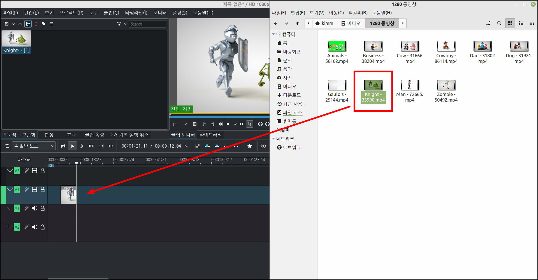The width and height of the screenshot is (538, 280).
Task: Select the Razor cut tool in timeline toolbar
Action: click(82, 146)
